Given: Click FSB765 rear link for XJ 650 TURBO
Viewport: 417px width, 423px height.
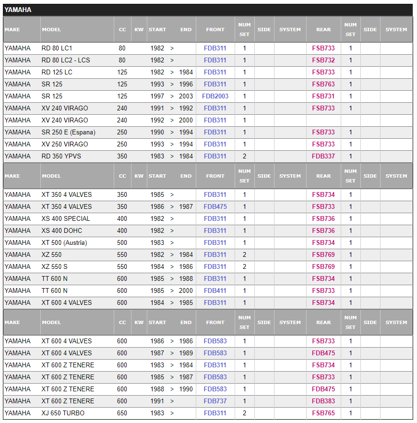Looking at the screenshot, I should 323,413.
